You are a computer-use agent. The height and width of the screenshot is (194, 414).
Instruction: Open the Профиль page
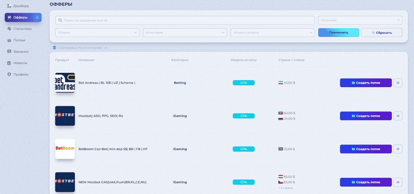click(21, 74)
